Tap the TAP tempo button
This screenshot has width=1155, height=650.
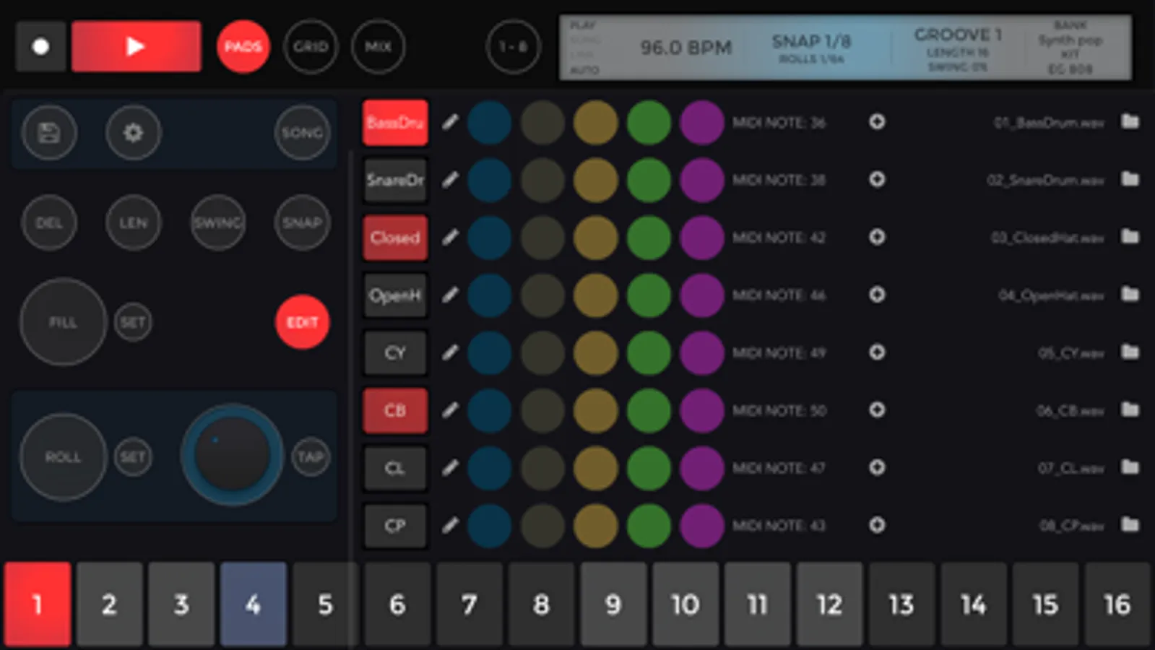[311, 457]
